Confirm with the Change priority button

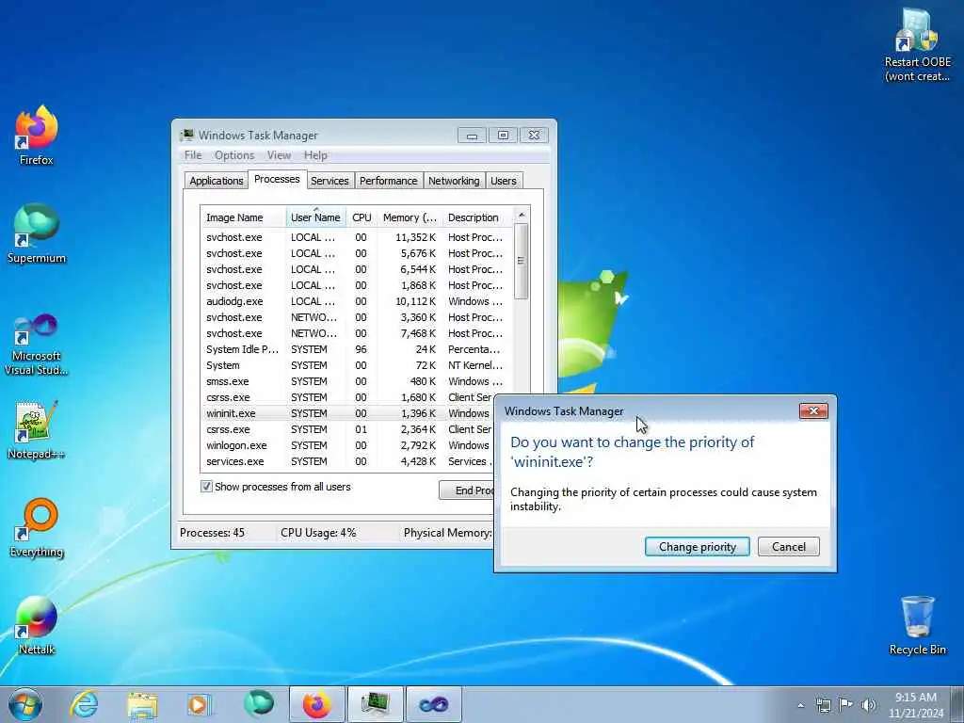(698, 547)
